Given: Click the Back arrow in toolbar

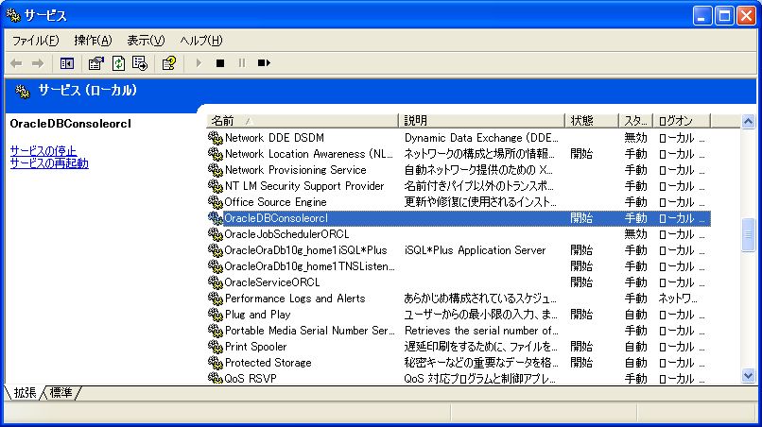Looking at the screenshot, I should pos(16,63).
